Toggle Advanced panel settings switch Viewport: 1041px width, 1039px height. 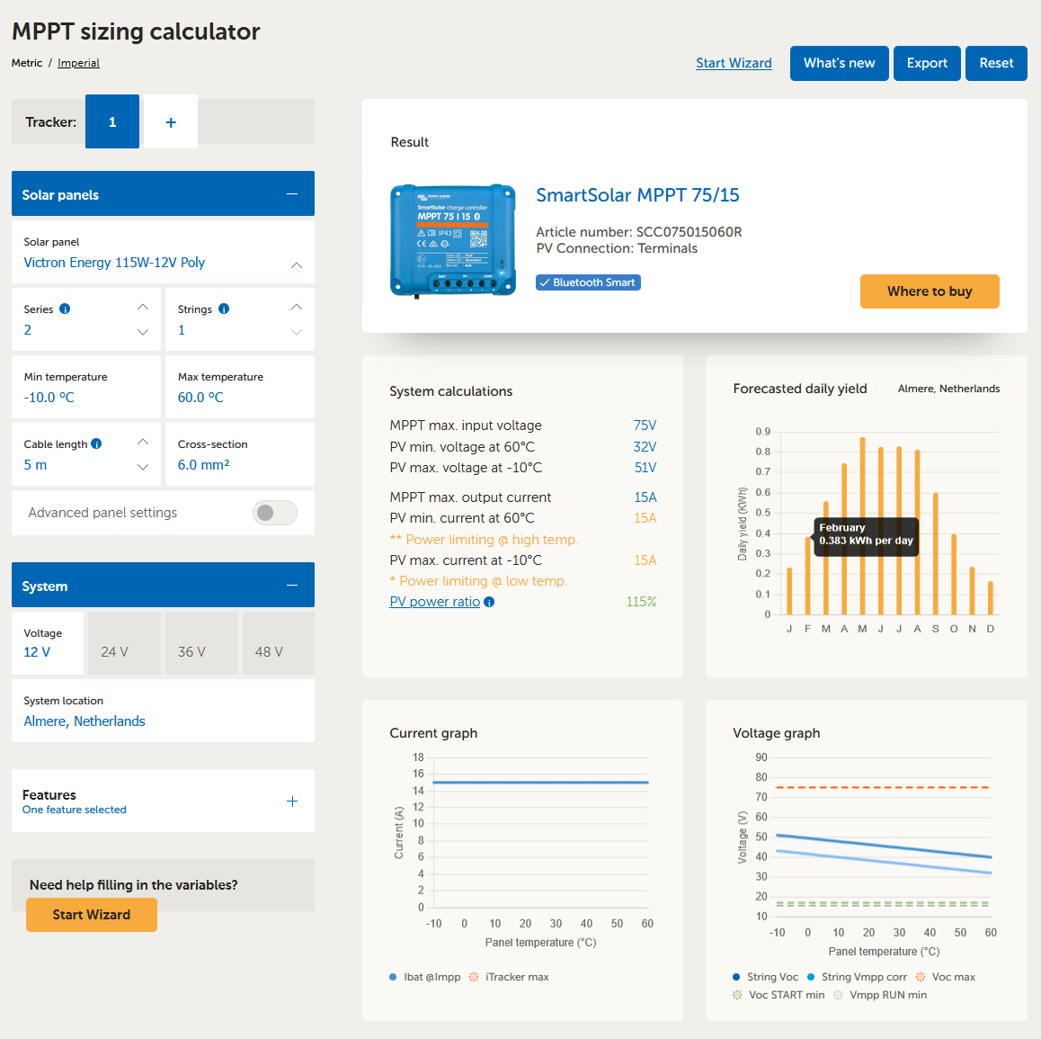(274, 513)
